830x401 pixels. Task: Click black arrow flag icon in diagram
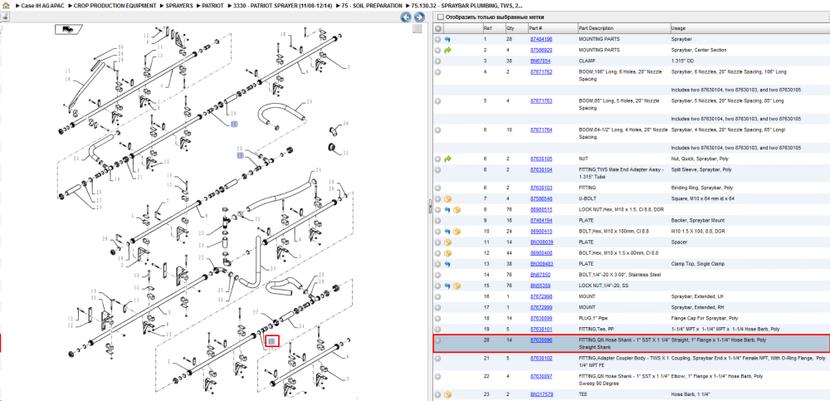(x=70, y=30)
